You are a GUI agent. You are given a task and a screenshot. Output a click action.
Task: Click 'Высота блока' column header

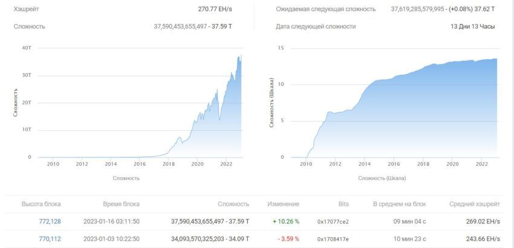tap(41, 204)
